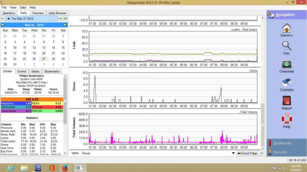The width and height of the screenshot is (307, 172).
Task: Click the Tidal Volume graph area
Action: 173,129
